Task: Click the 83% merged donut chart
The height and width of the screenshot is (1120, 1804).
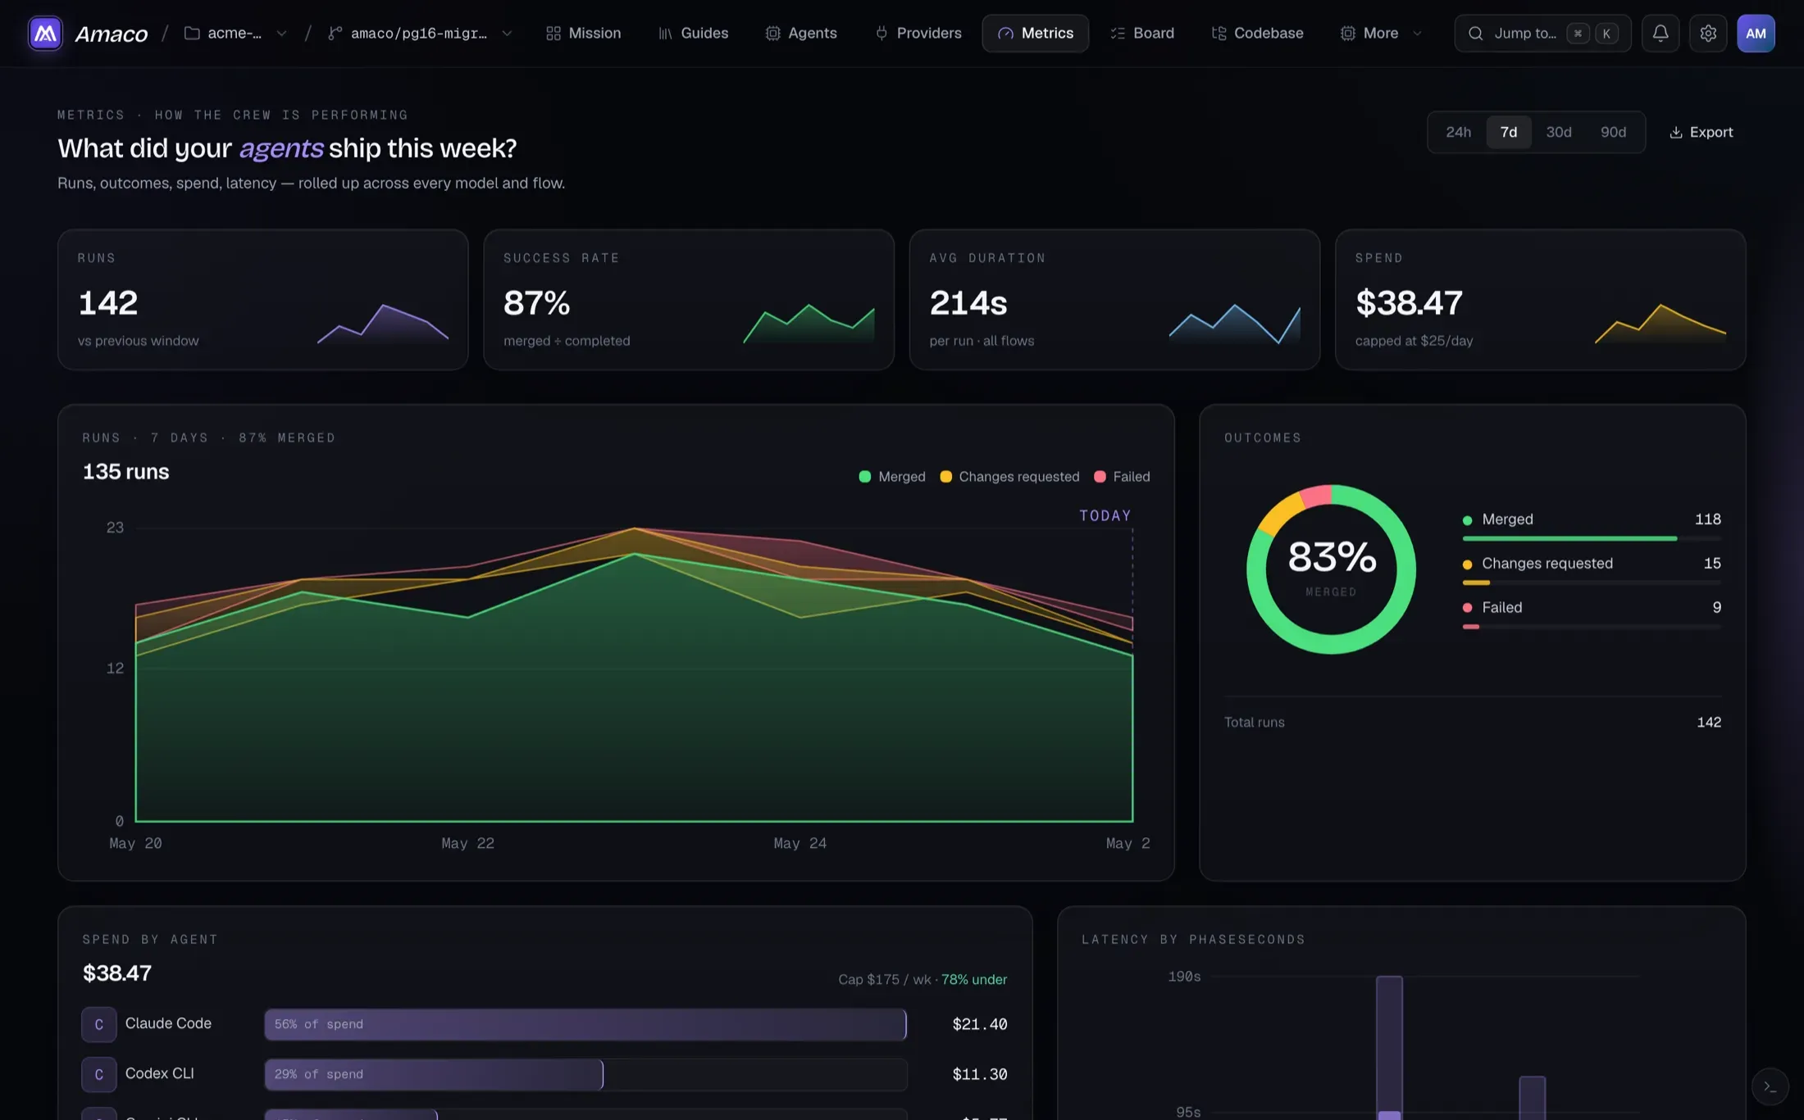Action: [1331, 569]
